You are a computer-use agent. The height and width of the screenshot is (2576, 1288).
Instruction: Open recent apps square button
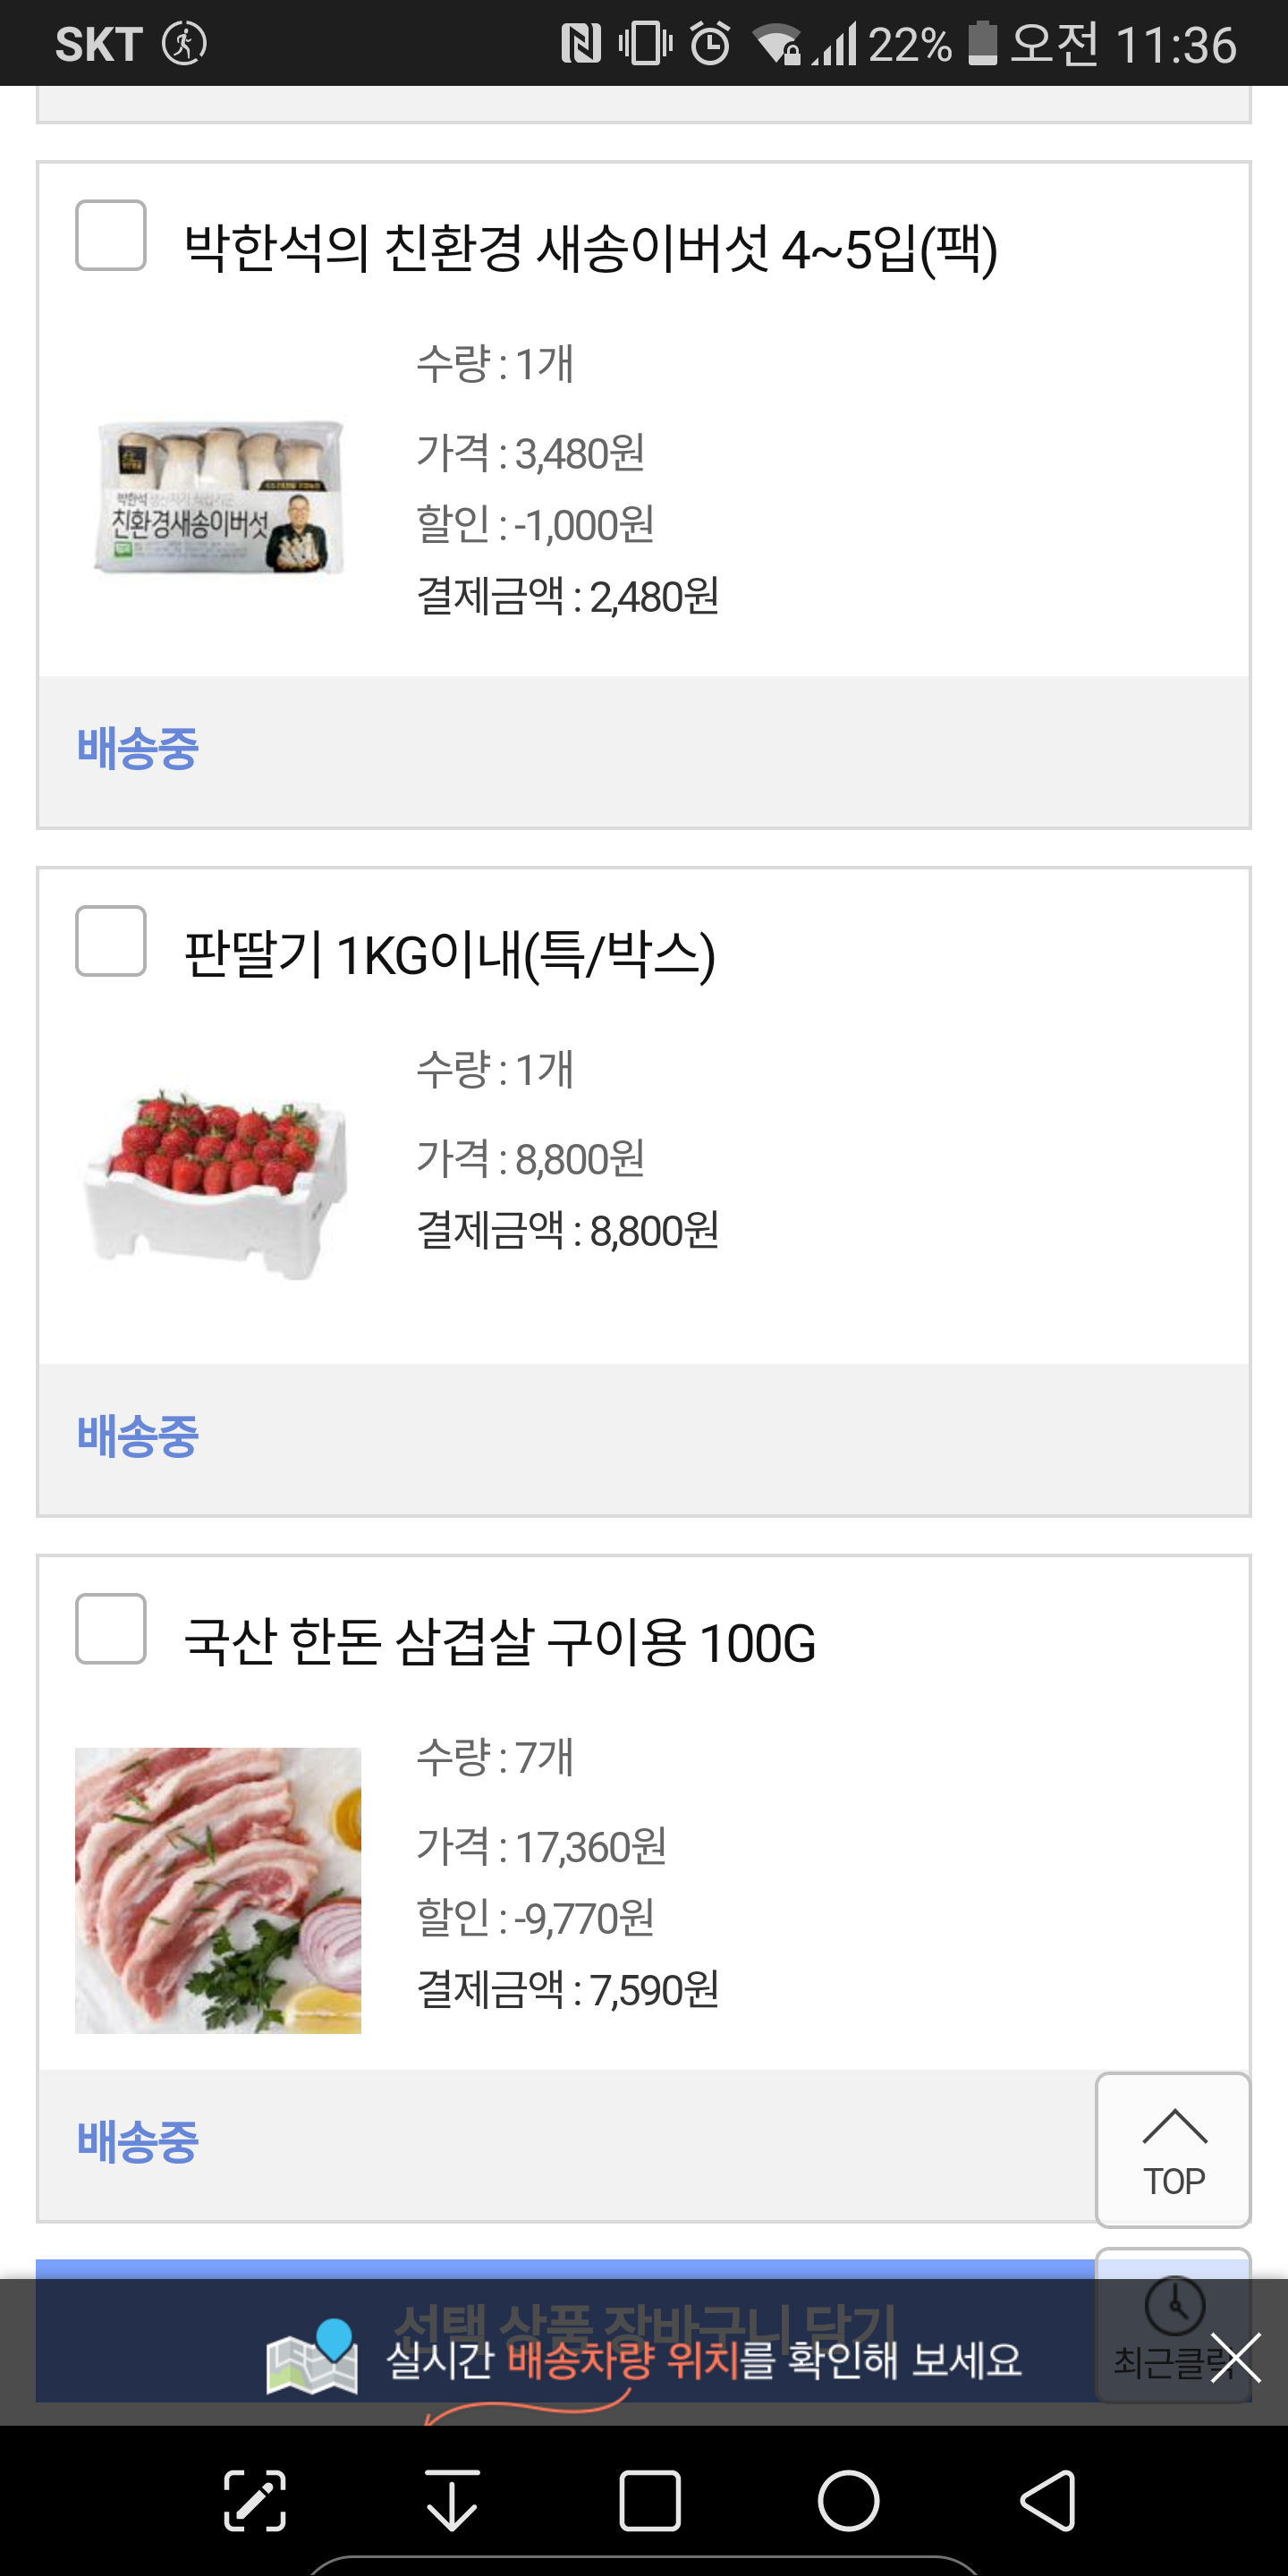tap(650, 2501)
